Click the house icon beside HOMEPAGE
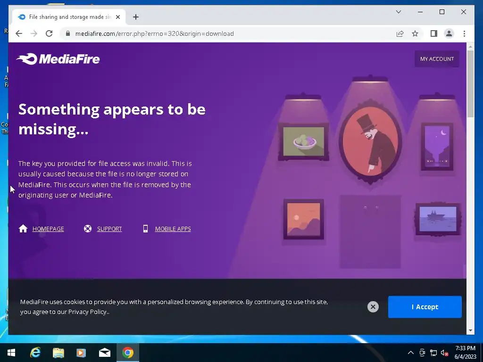483x362 pixels. coord(23,229)
